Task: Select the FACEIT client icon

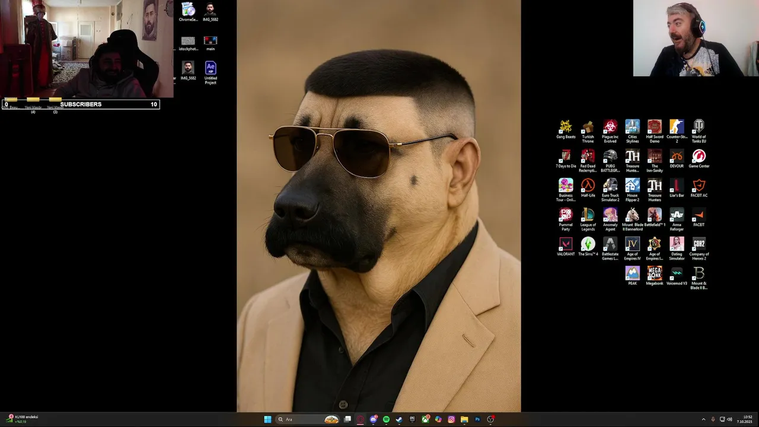Action: [x=699, y=218]
